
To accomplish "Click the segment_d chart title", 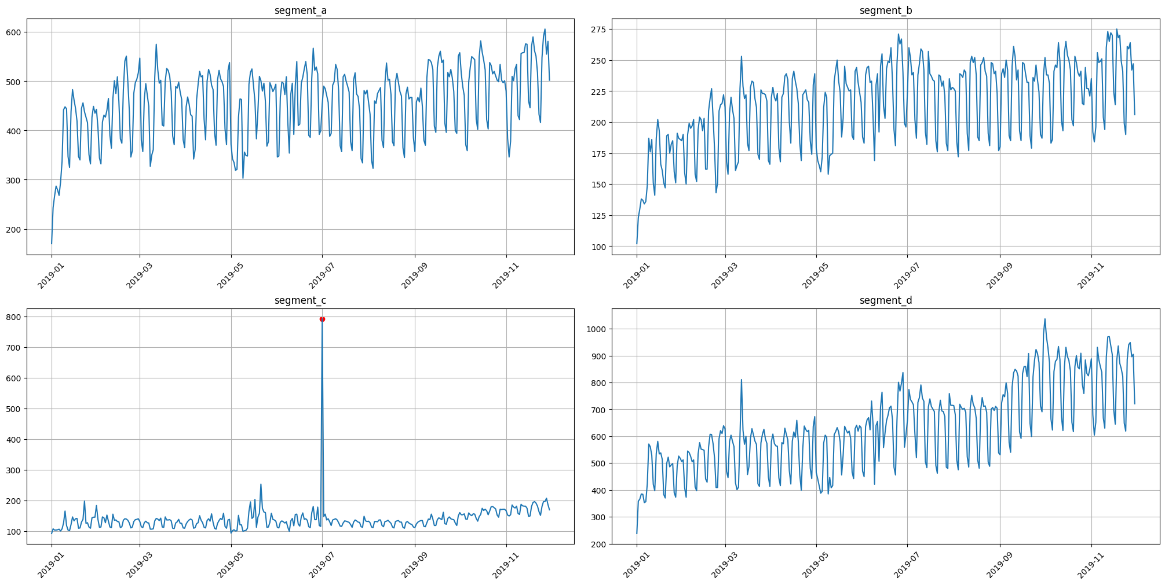I will (x=886, y=300).
